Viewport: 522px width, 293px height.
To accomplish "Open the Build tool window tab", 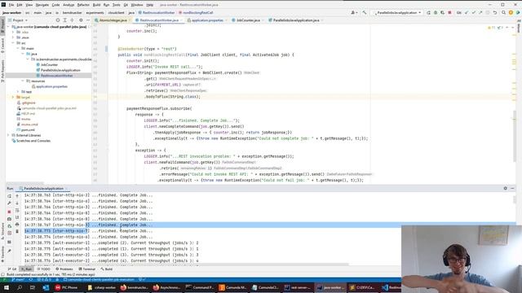I will [107, 269].
